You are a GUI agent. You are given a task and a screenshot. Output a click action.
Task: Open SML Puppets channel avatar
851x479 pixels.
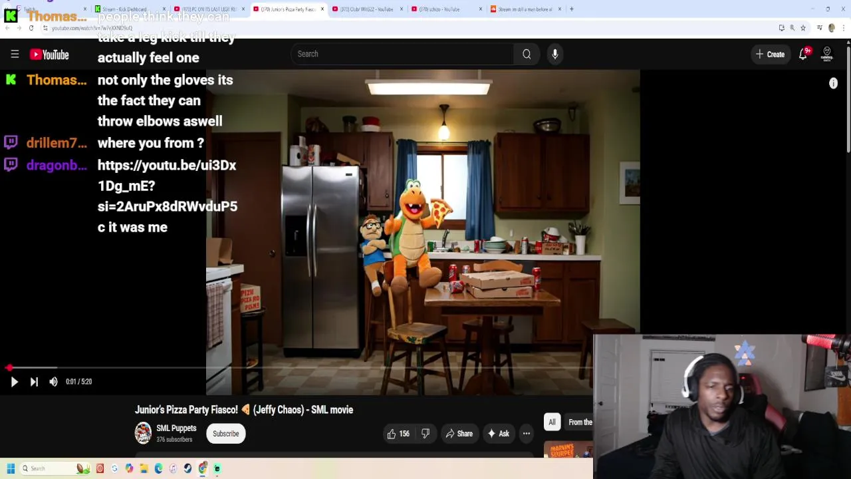pos(143,433)
